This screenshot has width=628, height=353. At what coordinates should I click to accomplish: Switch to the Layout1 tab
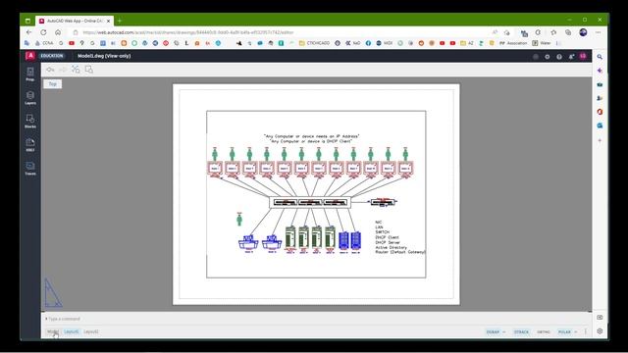pos(72,331)
